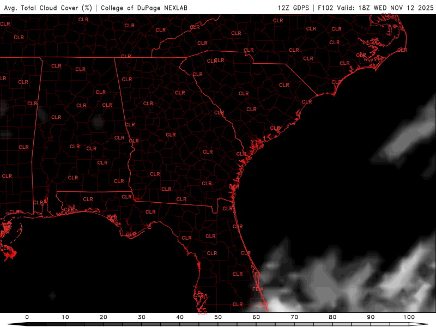Image resolution: width=436 pixels, height=327 pixels.
Task: Click the '70' value on the color scale
Action: (x=294, y=317)
